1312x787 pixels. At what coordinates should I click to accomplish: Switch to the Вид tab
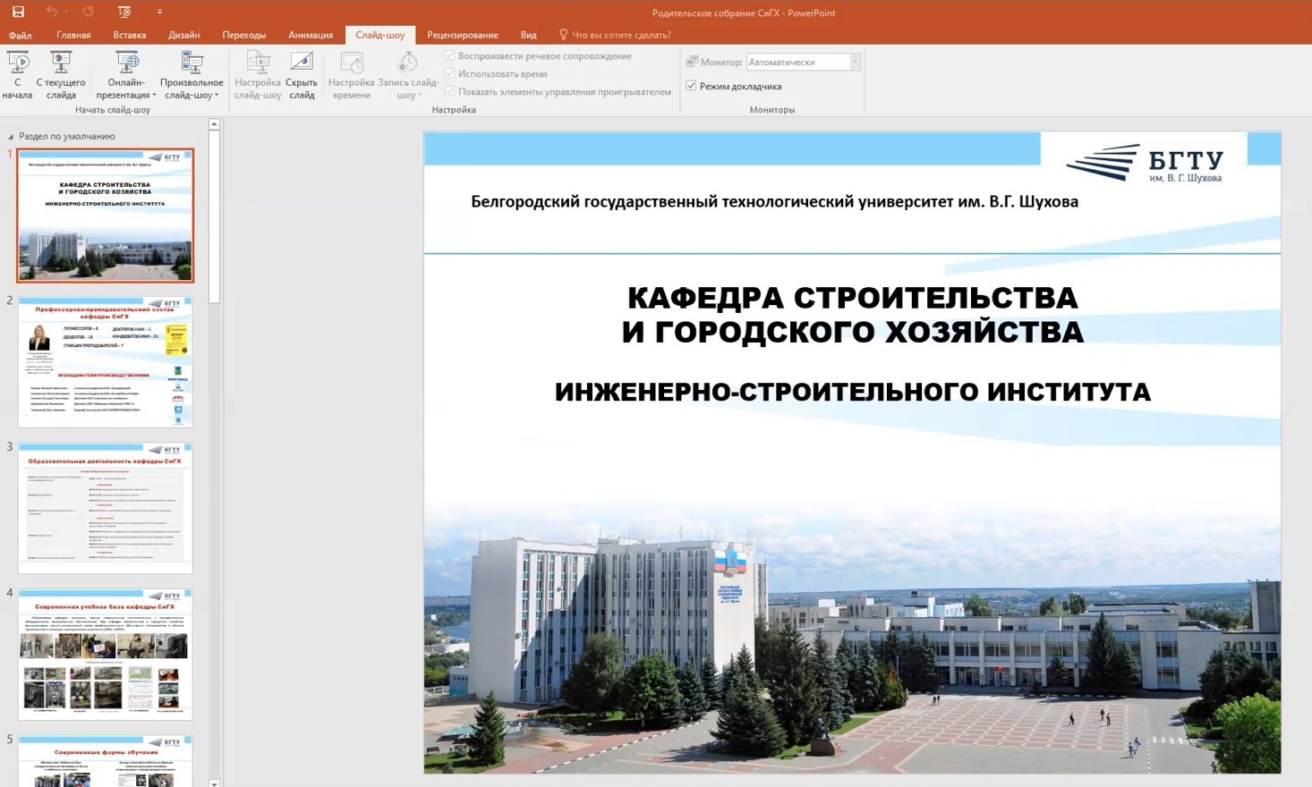[x=529, y=35]
